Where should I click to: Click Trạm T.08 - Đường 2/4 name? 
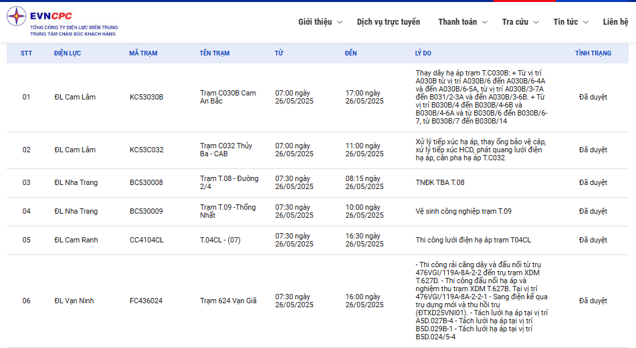(229, 182)
